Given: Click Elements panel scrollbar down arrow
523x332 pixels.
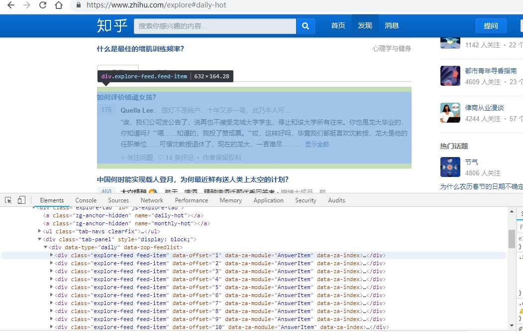Looking at the screenshot, I should [512, 326].
